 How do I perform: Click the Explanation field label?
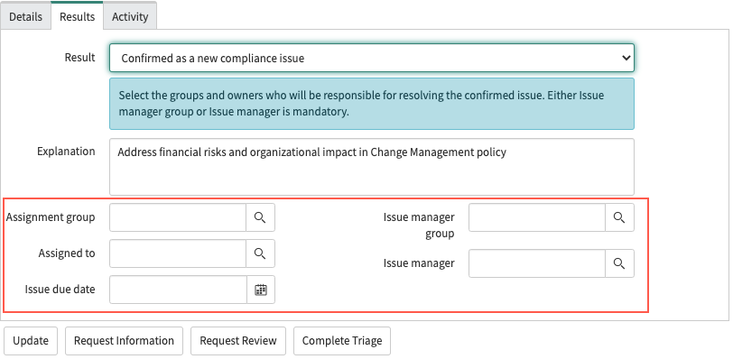(x=66, y=152)
